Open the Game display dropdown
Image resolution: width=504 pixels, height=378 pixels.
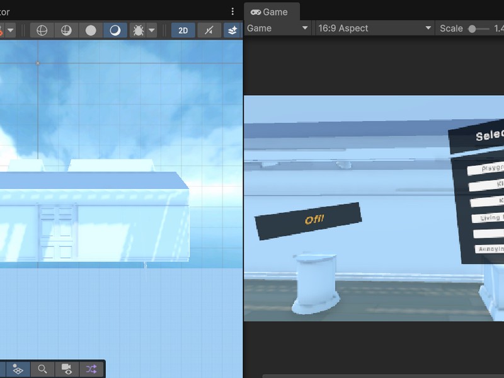(277, 28)
